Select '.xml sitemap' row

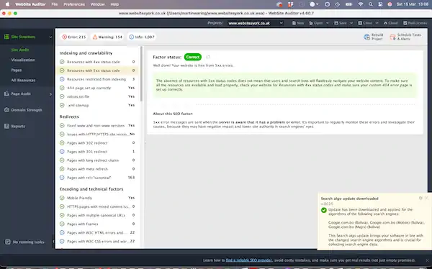pyautogui.click(x=97, y=105)
